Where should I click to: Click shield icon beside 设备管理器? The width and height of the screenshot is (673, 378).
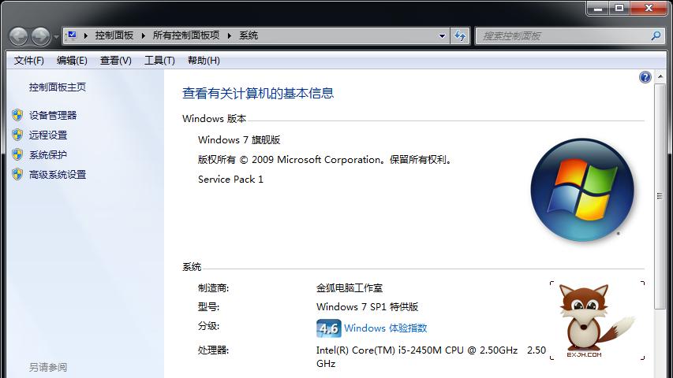[x=17, y=115]
